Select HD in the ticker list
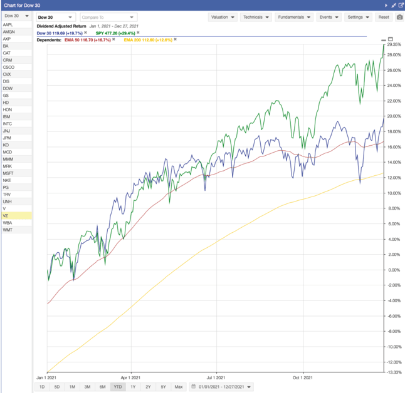The image size is (405, 393). pos(16,103)
